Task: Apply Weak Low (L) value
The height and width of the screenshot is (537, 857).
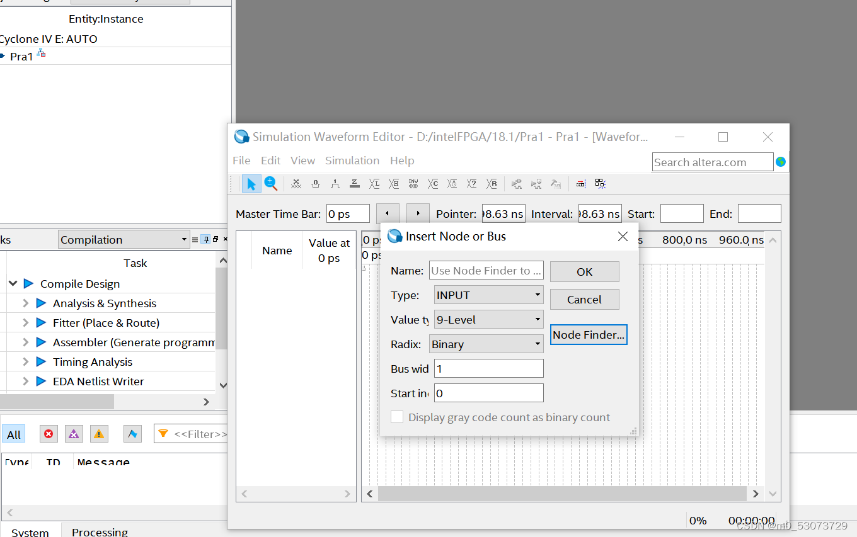Action: (x=374, y=184)
